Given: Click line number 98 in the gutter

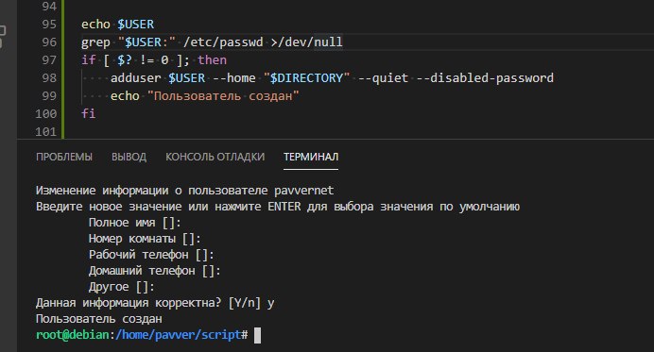Looking at the screenshot, I should [49, 78].
